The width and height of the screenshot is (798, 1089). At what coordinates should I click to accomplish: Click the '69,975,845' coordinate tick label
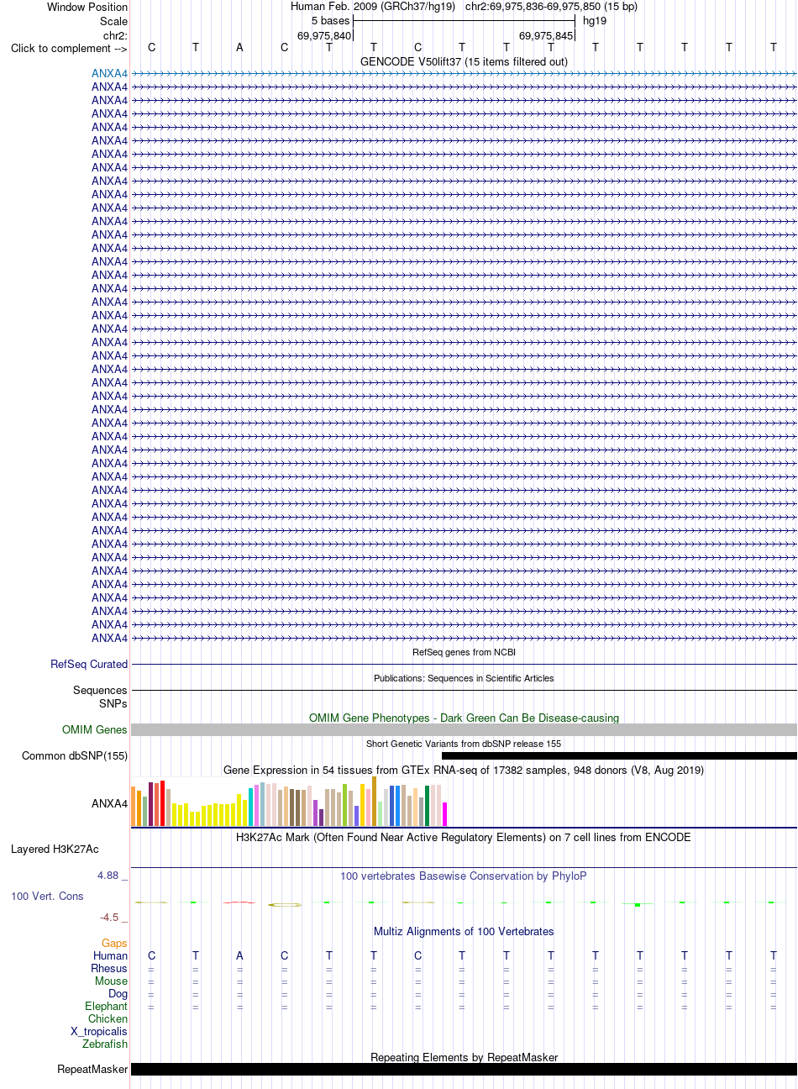(546, 35)
